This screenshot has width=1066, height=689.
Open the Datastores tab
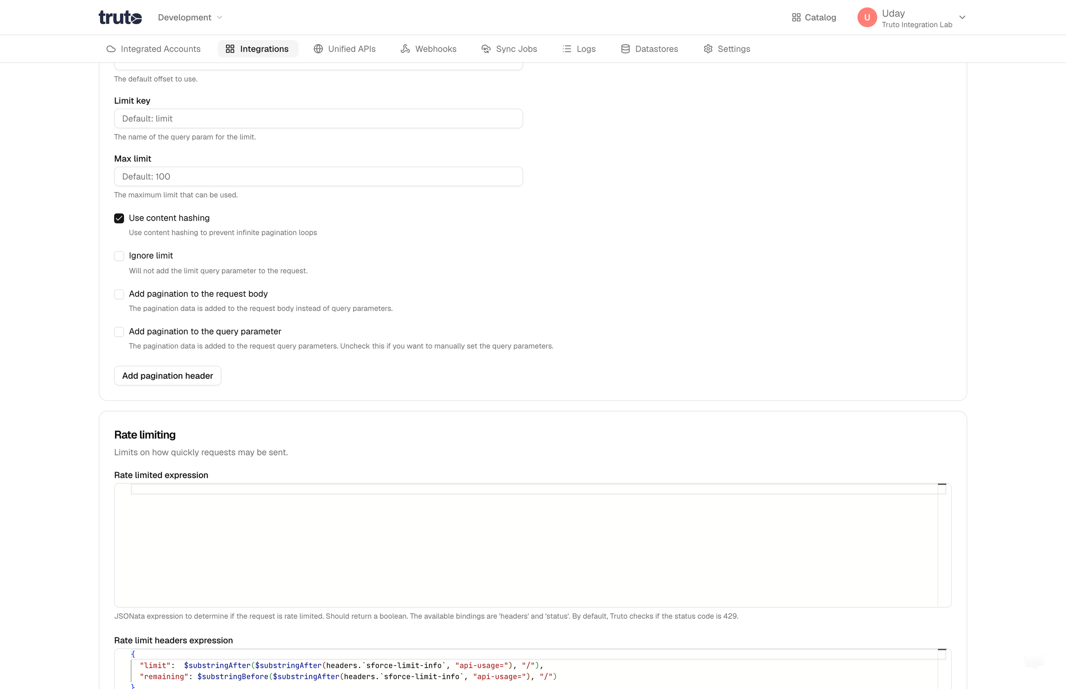[650, 49]
